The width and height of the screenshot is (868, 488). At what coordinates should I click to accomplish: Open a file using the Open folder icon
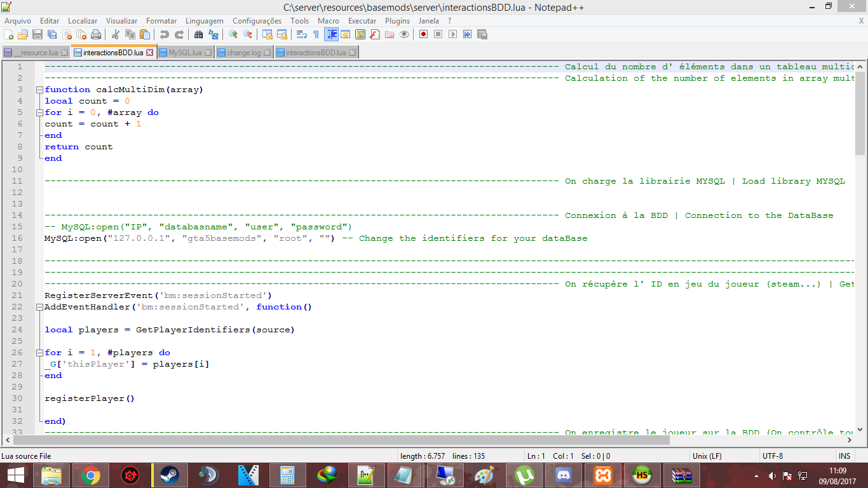tap(22, 34)
